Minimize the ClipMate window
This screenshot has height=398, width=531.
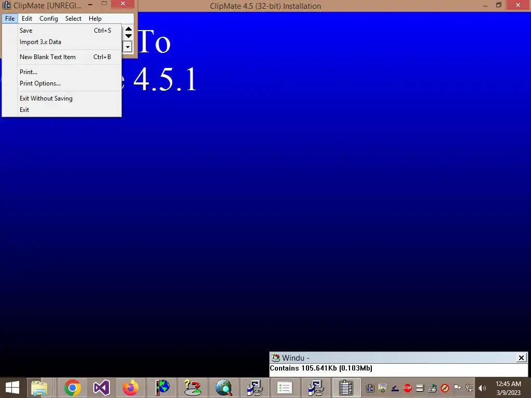pyautogui.click(x=90, y=4)
